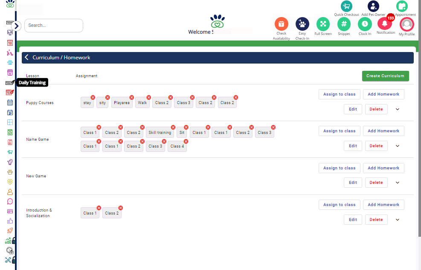Open the locked tools wrench sidebar icon
This screenshot has width=421, height=270.
[10, 260]
